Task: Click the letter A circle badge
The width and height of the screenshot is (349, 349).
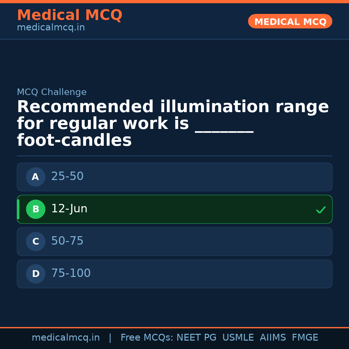Action: pos(36,177)
